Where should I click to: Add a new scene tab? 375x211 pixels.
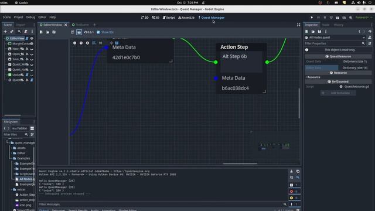tap(95, 25)
